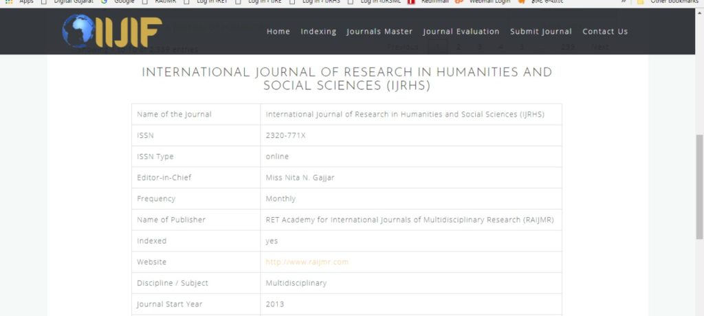The image size is (704, 316).
Task: Open the Digital Gujarat bookmark
Action: pos(68,2)
